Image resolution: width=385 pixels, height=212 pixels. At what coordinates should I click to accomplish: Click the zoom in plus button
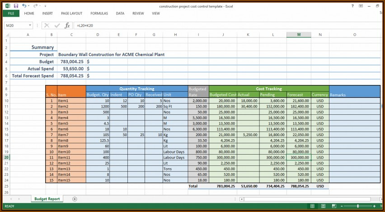pos(374,206)
